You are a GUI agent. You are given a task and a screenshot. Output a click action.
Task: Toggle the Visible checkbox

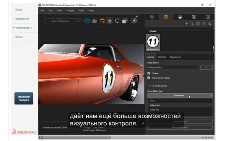[x=149, y=73]
